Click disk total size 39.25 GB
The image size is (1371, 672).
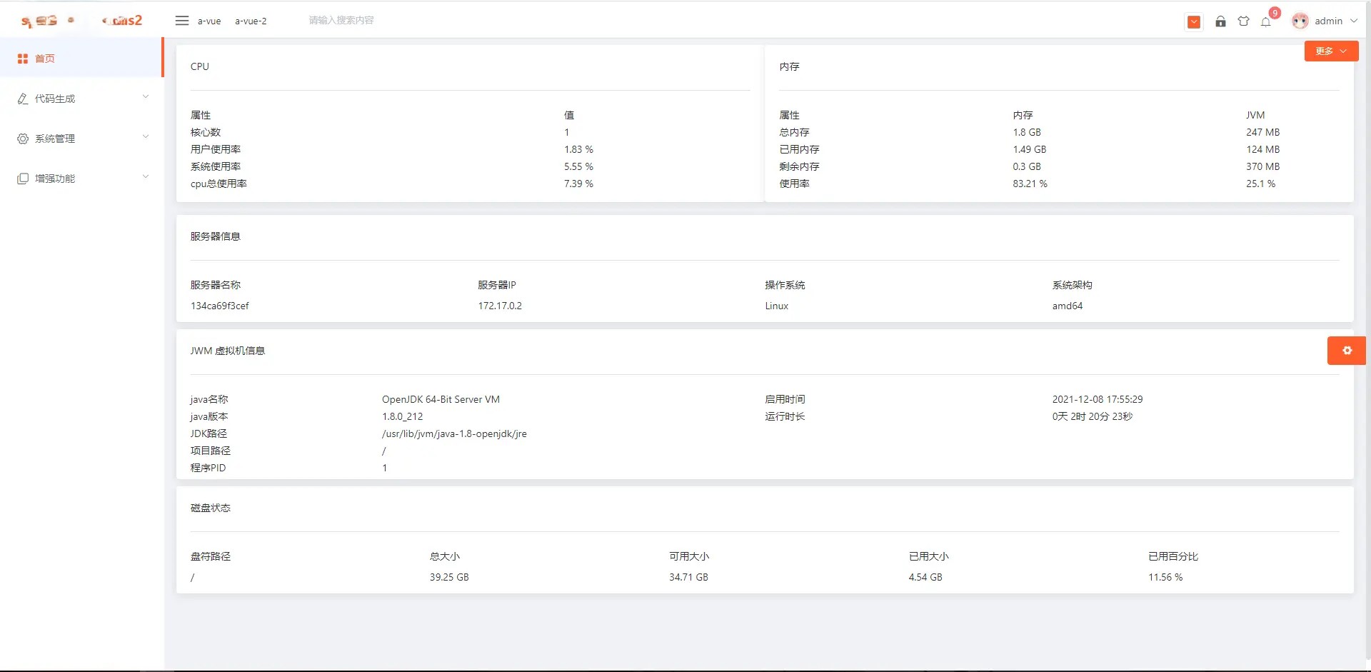[449, 577]
